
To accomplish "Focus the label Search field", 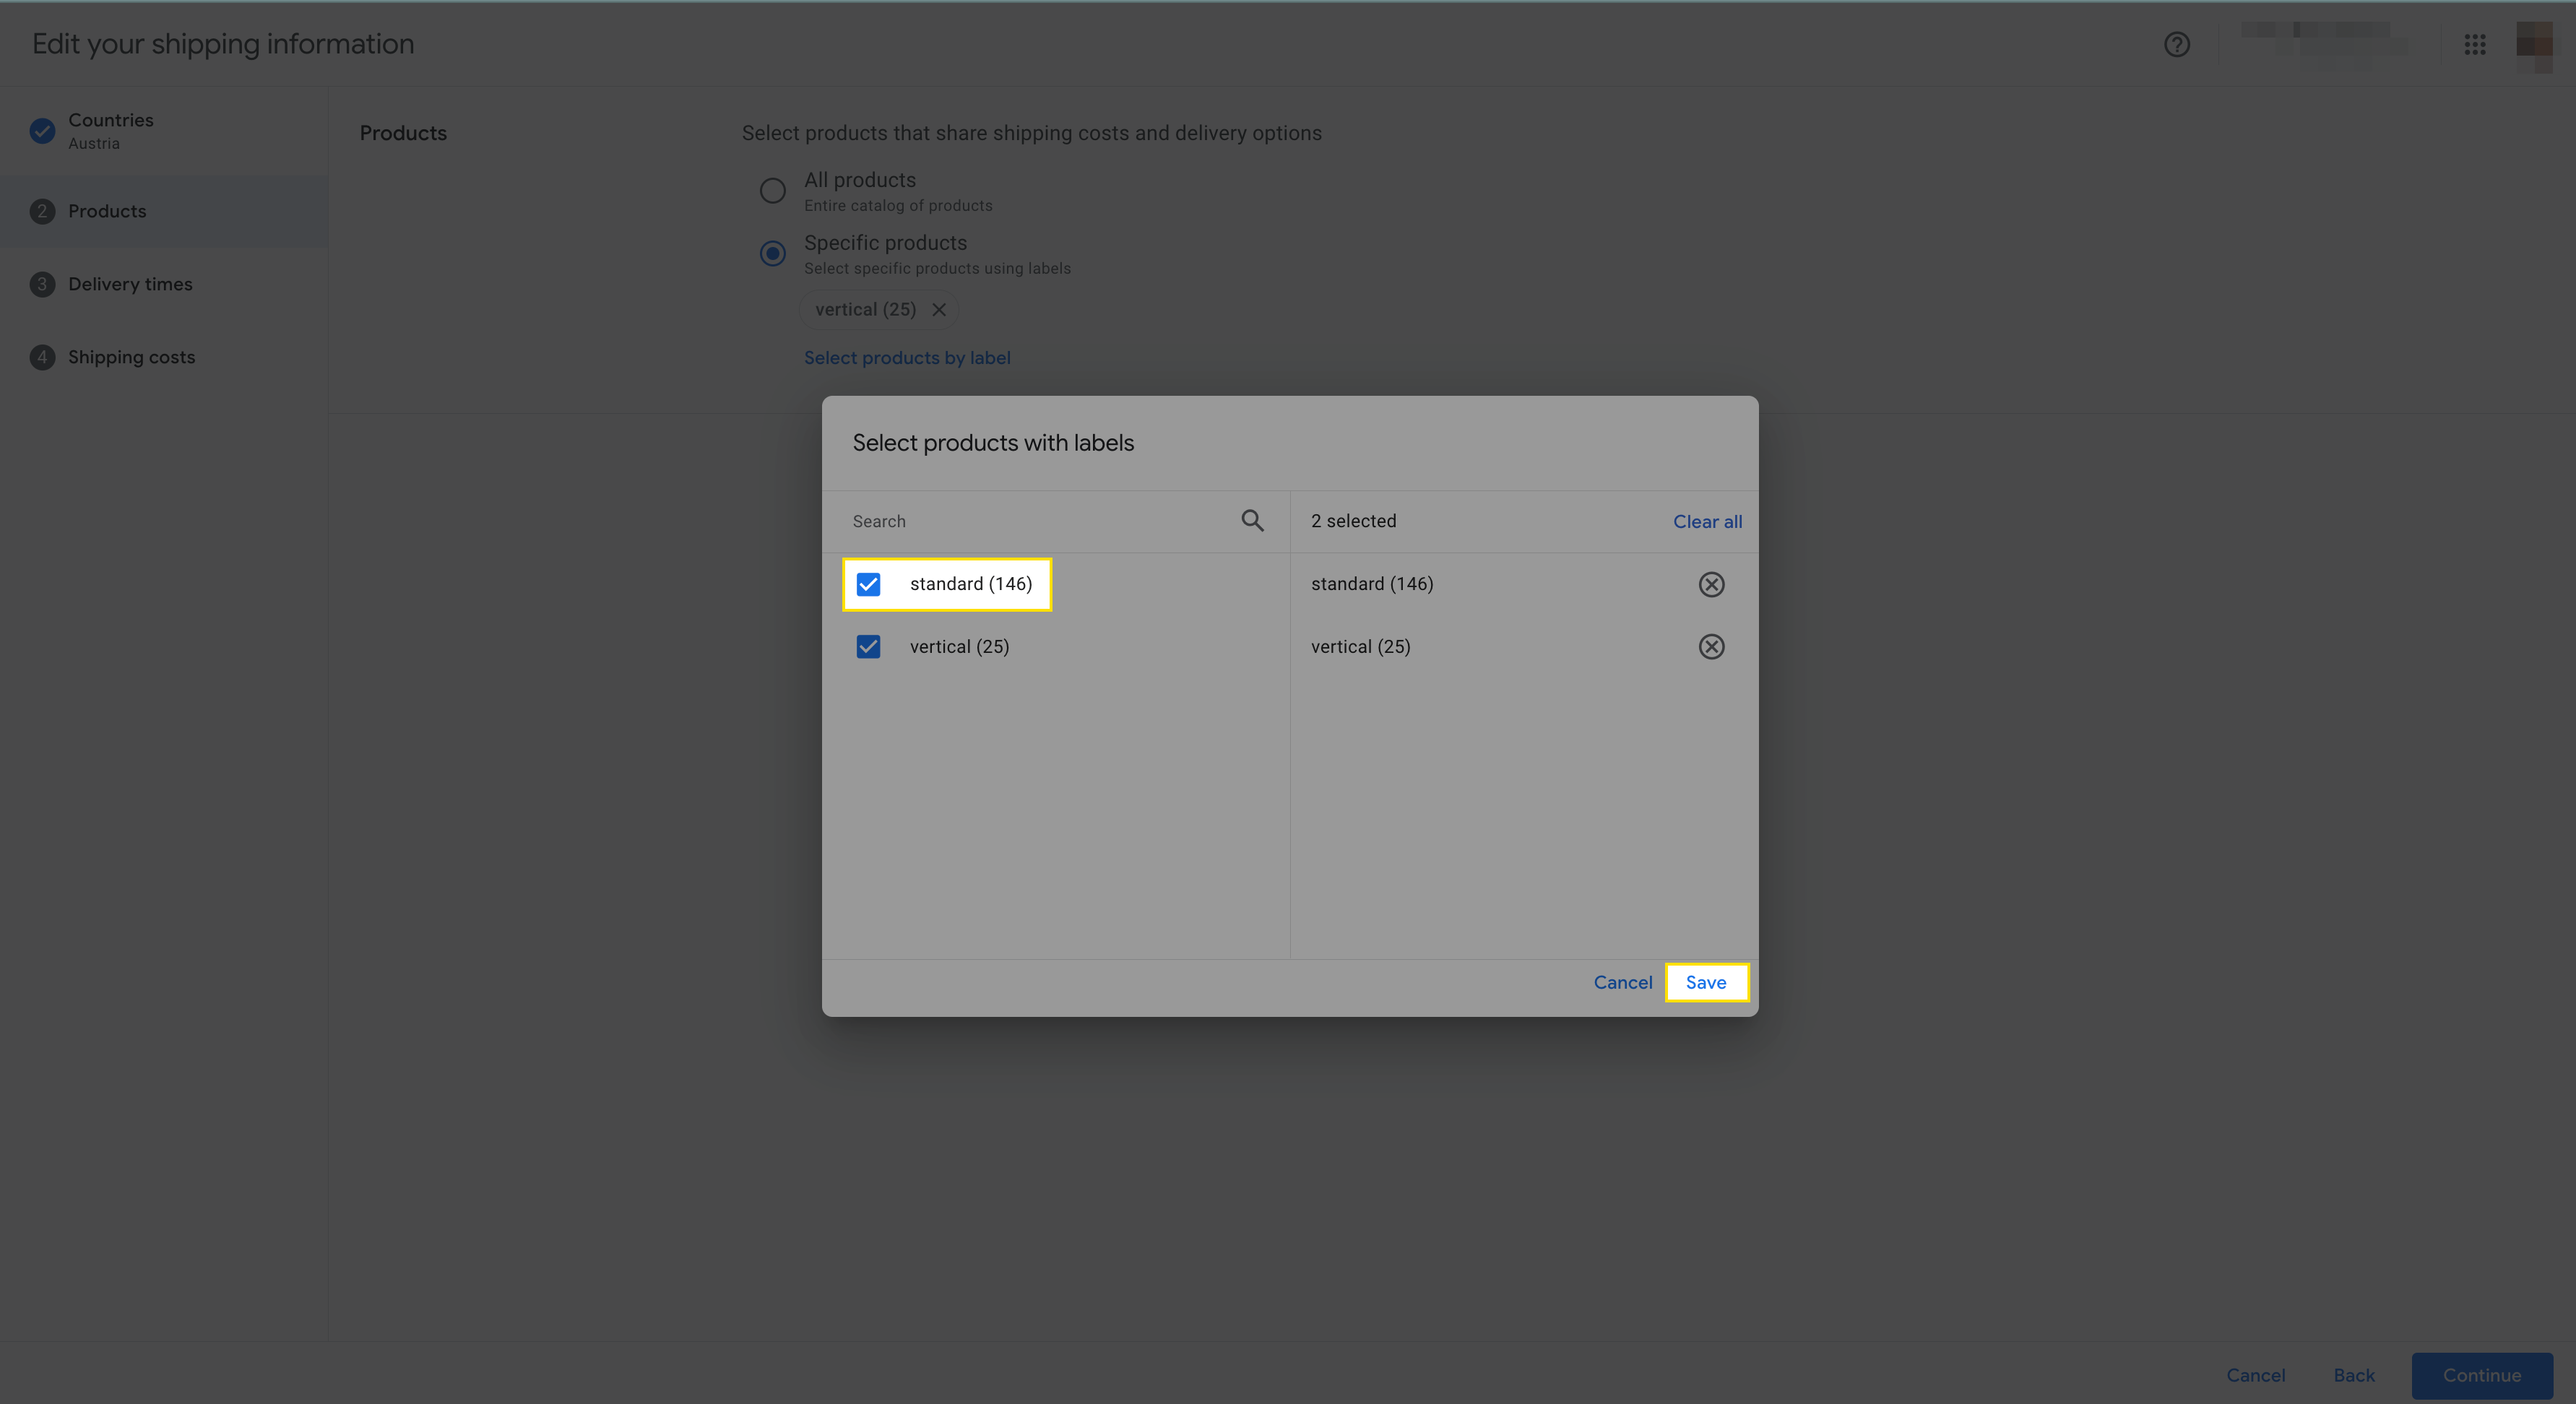I will (1040, 521).
